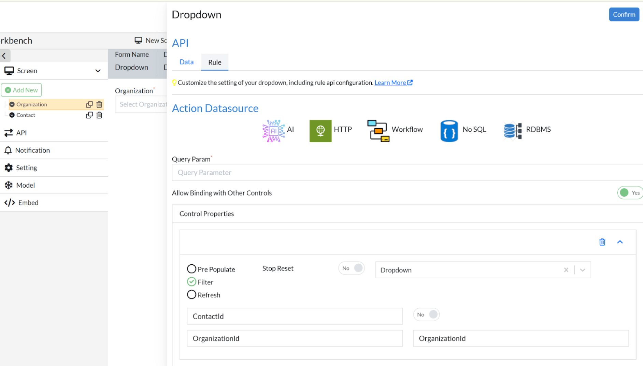The image size is (643, 366).
Task: Pick the Workflow datasource icon
Action: tap(378, 131)
